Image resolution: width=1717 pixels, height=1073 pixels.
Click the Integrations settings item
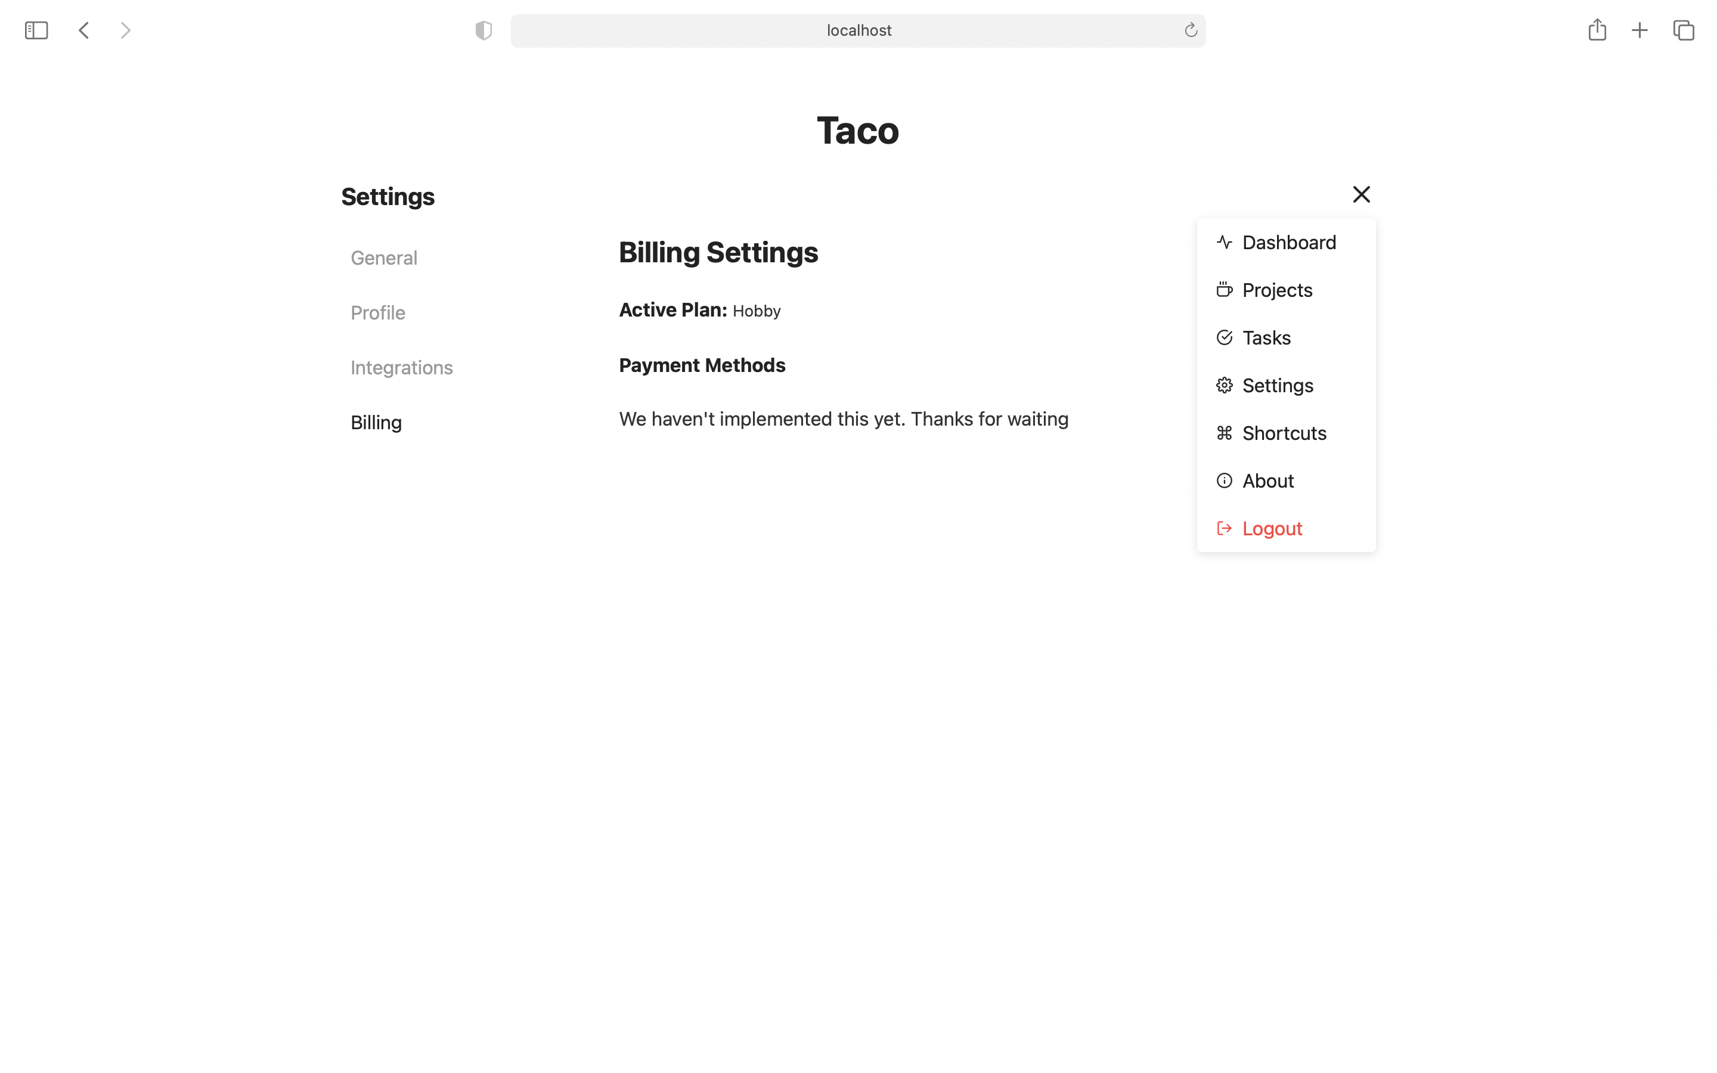pos(402,368)
